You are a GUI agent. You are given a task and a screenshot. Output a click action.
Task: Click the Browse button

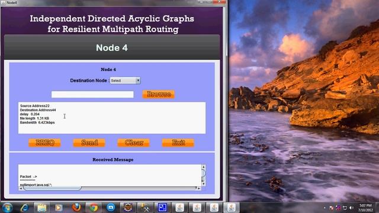pyautogui.click(x=159, y=94)
